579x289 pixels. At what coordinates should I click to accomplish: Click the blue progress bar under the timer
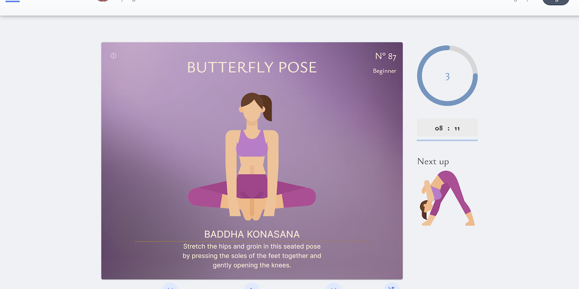coord(447,140)
